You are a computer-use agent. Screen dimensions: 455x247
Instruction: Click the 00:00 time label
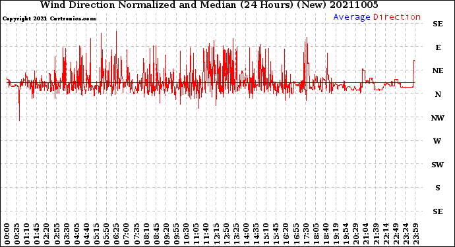[x=7, y=234]
